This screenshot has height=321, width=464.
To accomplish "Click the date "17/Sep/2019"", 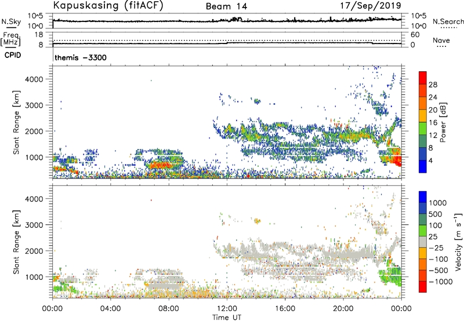I will (371, 6).
